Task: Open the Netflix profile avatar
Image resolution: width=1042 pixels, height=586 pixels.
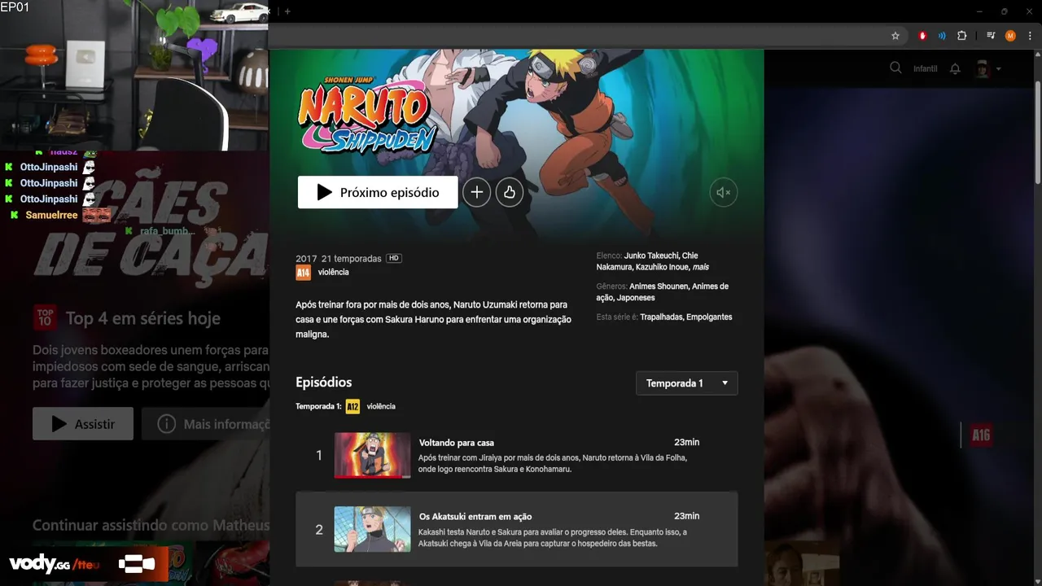Action: [983, 69]
